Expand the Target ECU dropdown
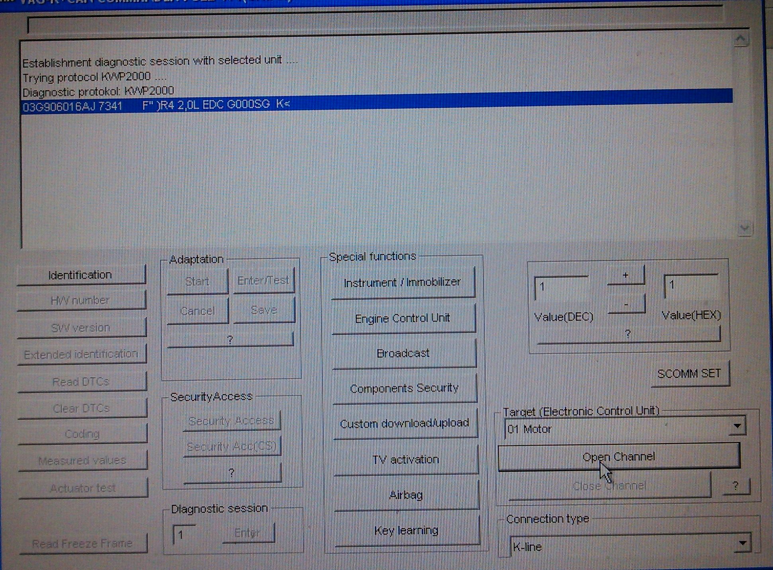The width and height of the screenshot is (773, 570). coord(737,426)
